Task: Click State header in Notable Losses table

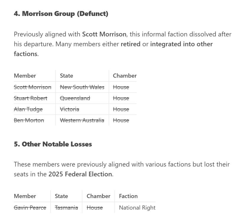Action: [61, 196]
